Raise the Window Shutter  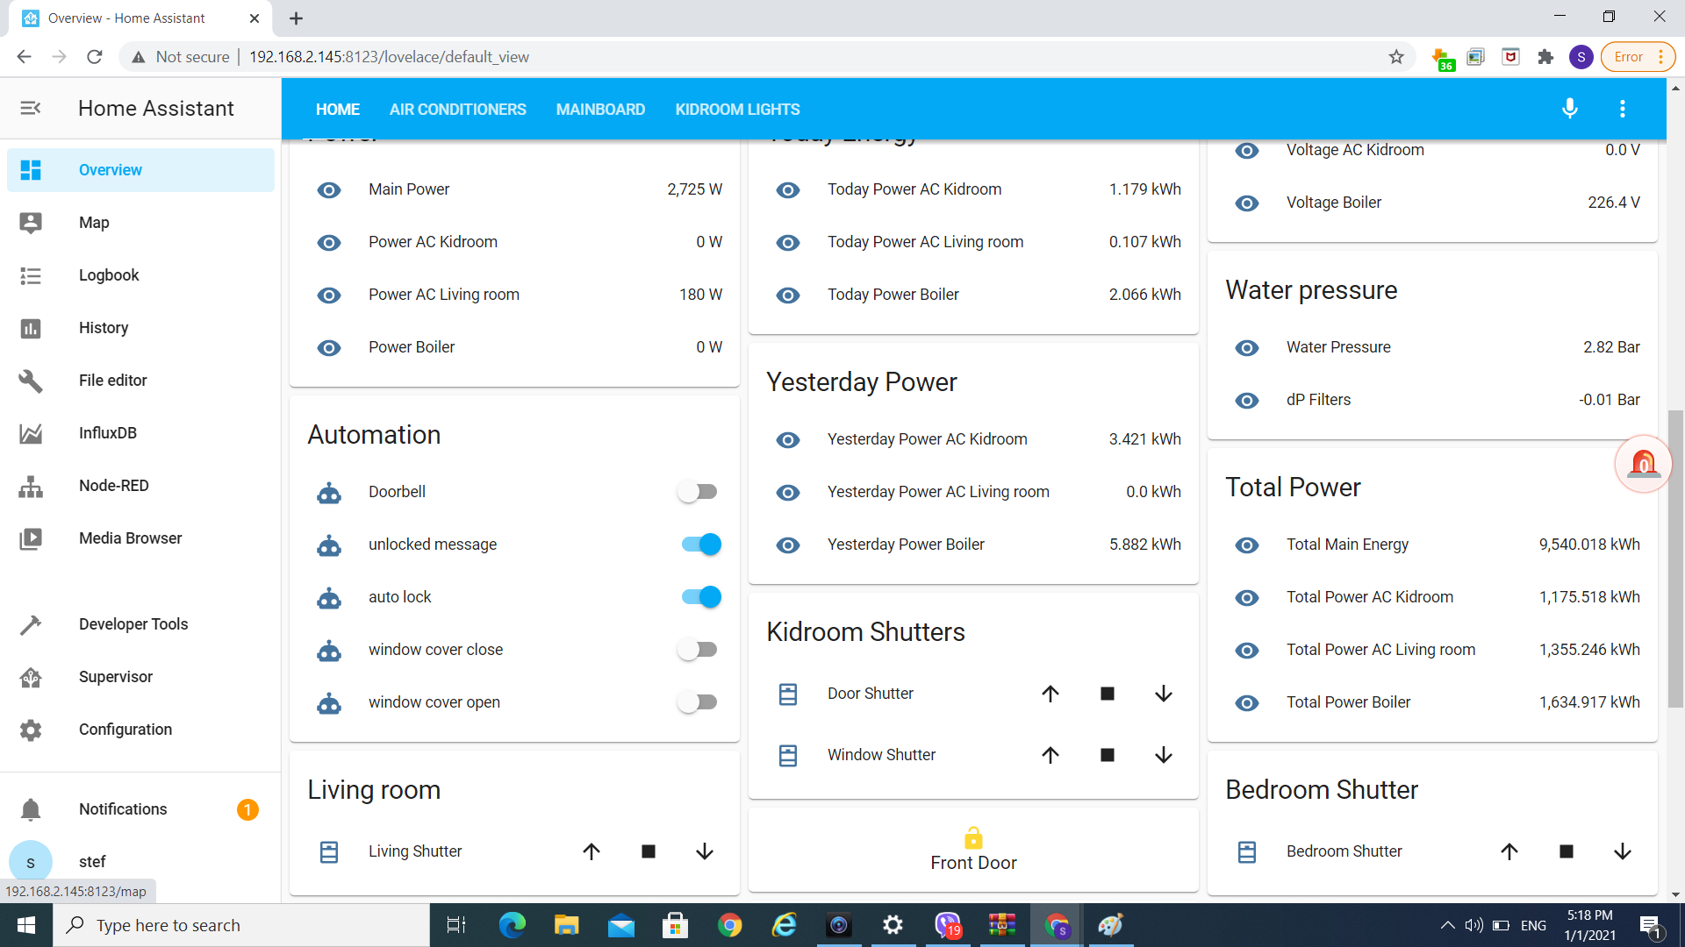(x=1050, y=755)
